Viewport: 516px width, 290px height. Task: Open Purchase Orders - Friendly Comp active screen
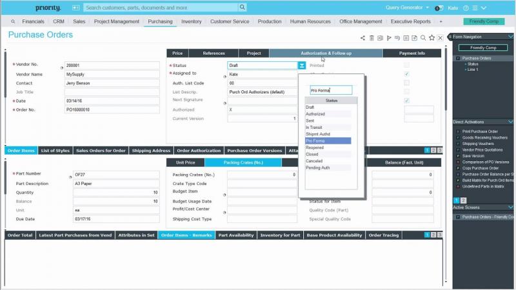487,217
